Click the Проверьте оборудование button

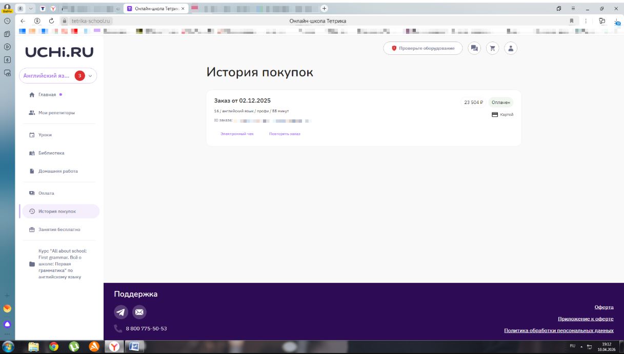point(422,48)
